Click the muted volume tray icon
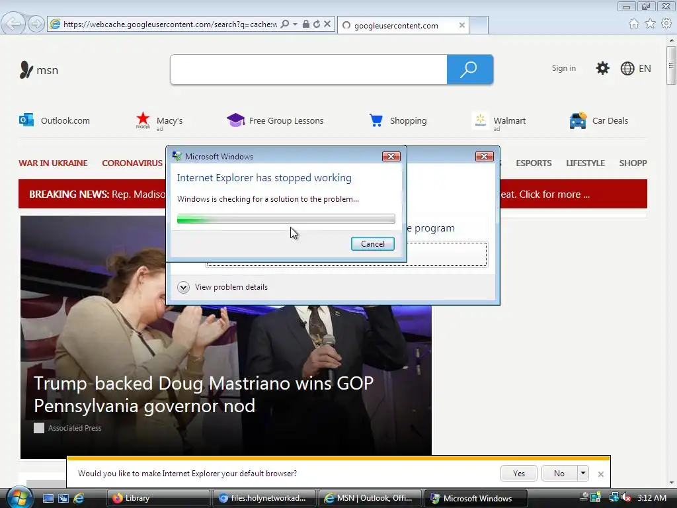The image size is (677, 508). (625, 498)
